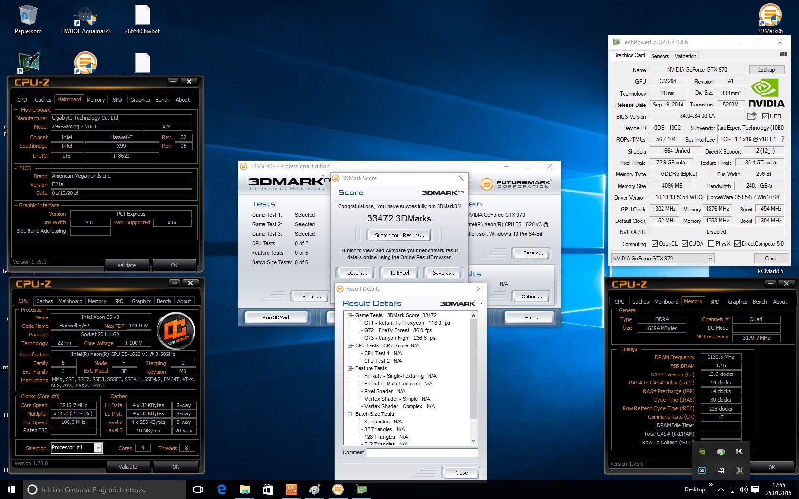Click Close in the Result Details dialog

[x=461, y=473]
